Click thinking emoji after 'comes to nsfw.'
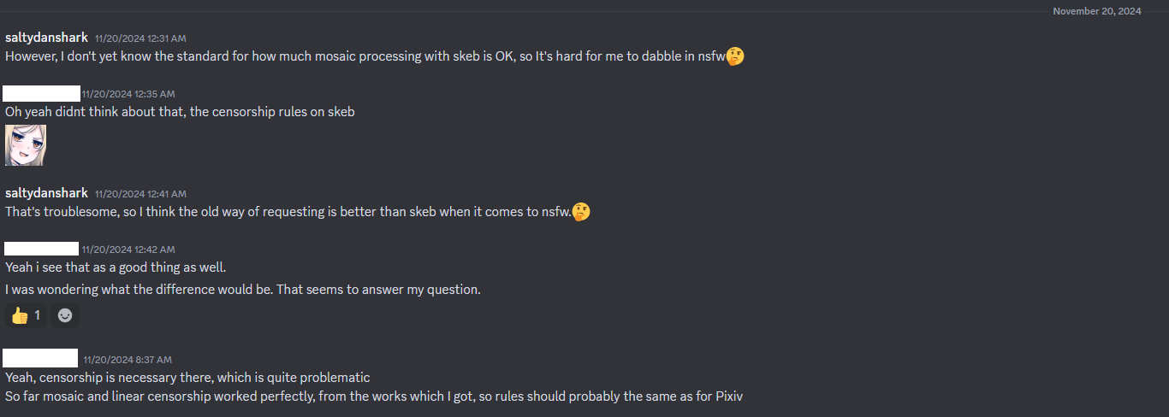This screenshot has height=417, width=1169. coord(581,211)
